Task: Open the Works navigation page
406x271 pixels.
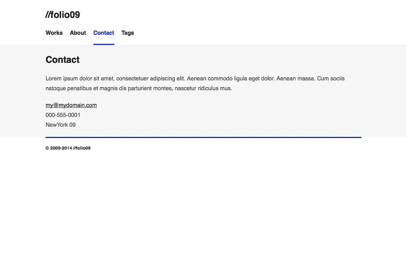Action: pos(54,33)
